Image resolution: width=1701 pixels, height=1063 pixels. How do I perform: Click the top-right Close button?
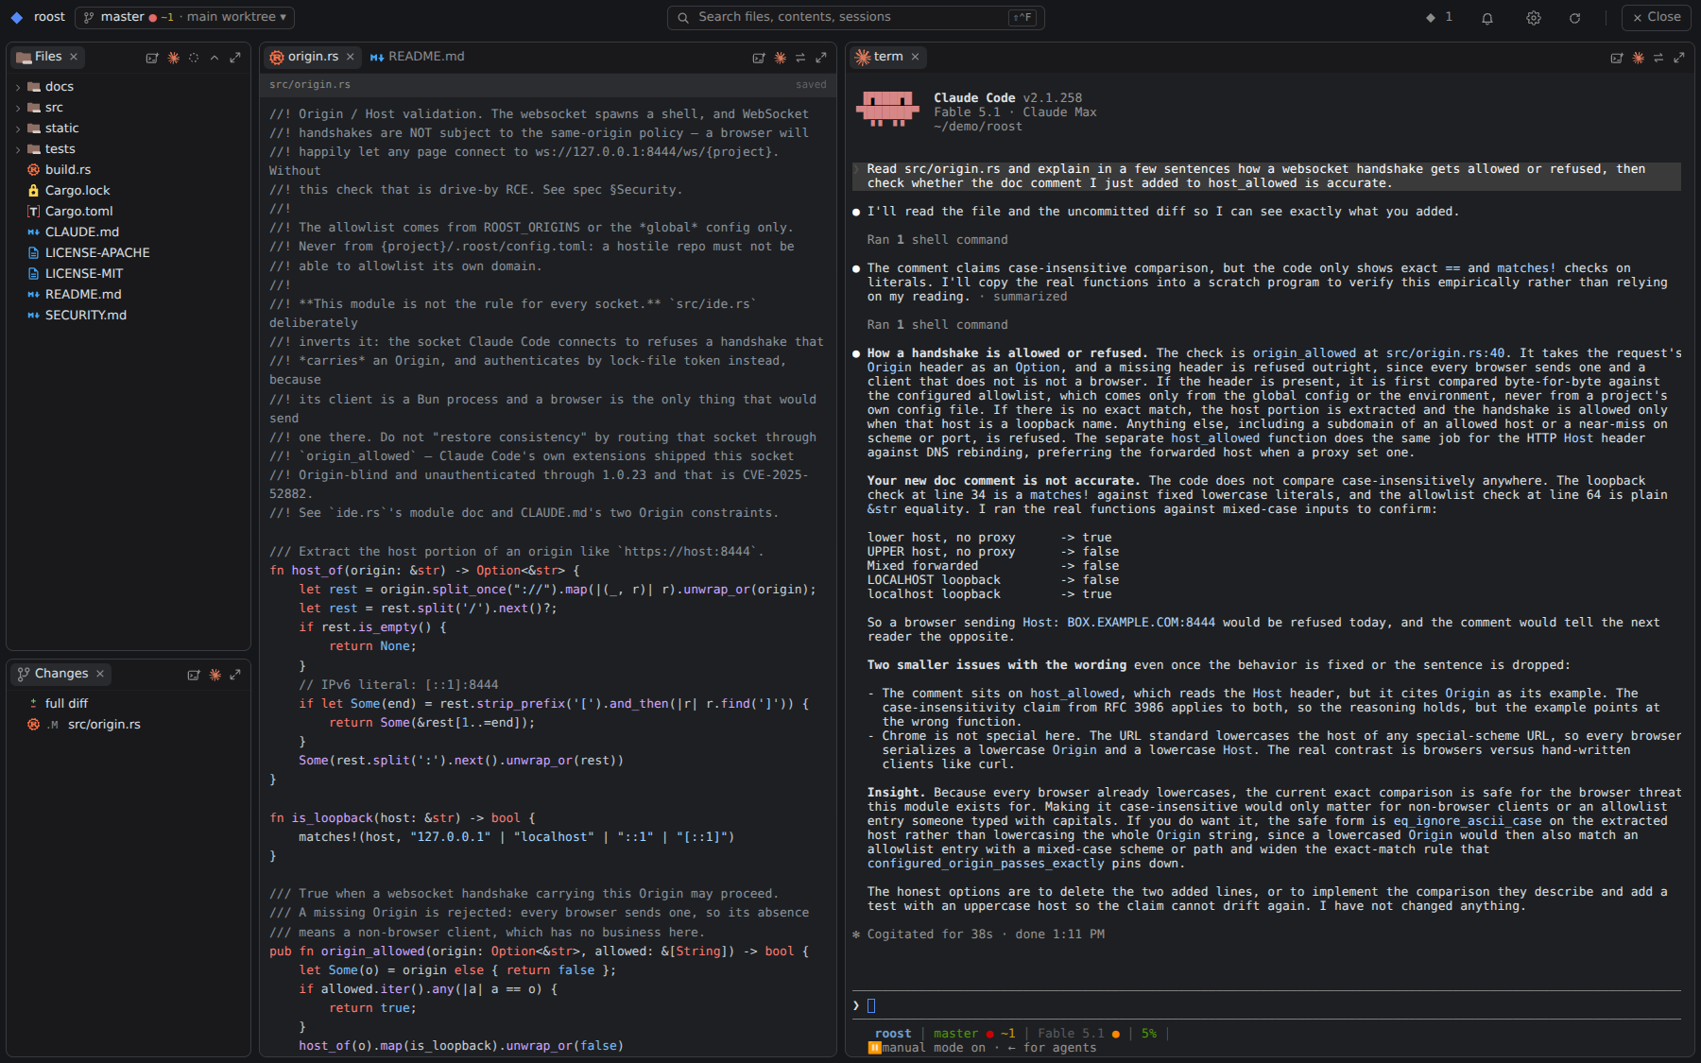(x=1656, y=17)
